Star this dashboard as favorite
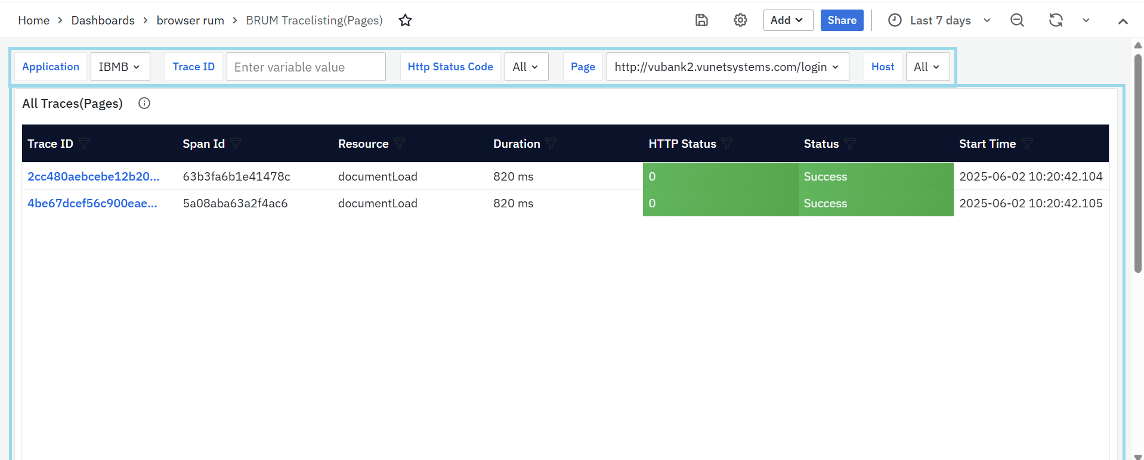The height and width of the screenshot is (460, 1144). (405, 20)
